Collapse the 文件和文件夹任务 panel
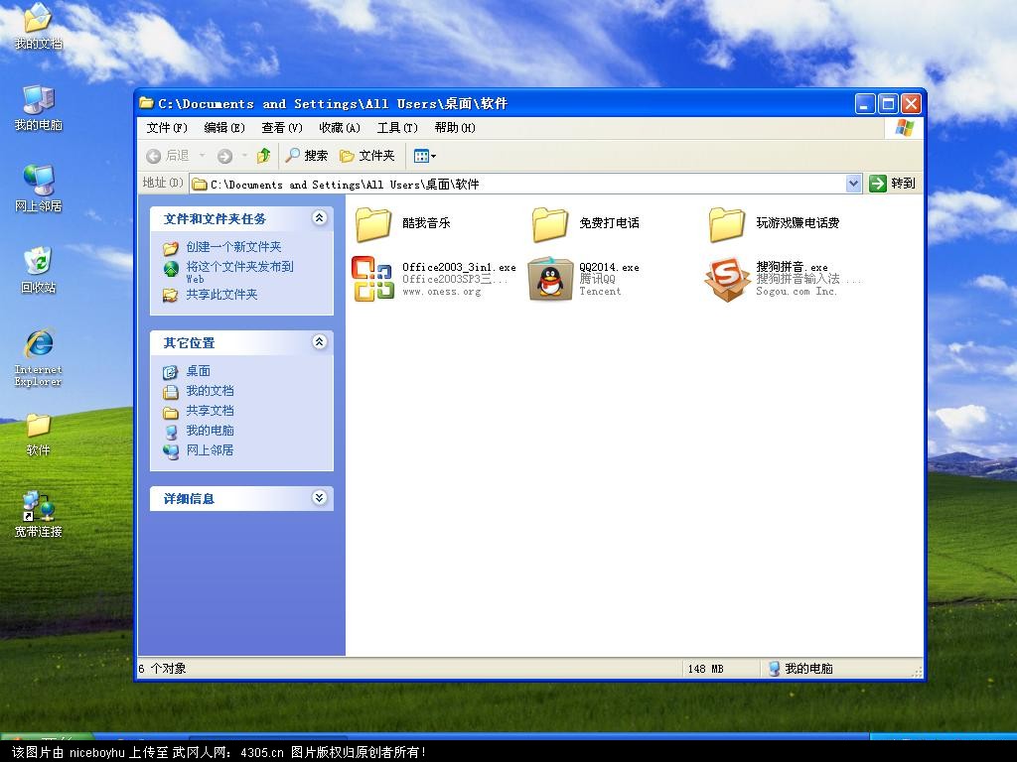This screenshot has width=1017, height=762. click(319, 217)
